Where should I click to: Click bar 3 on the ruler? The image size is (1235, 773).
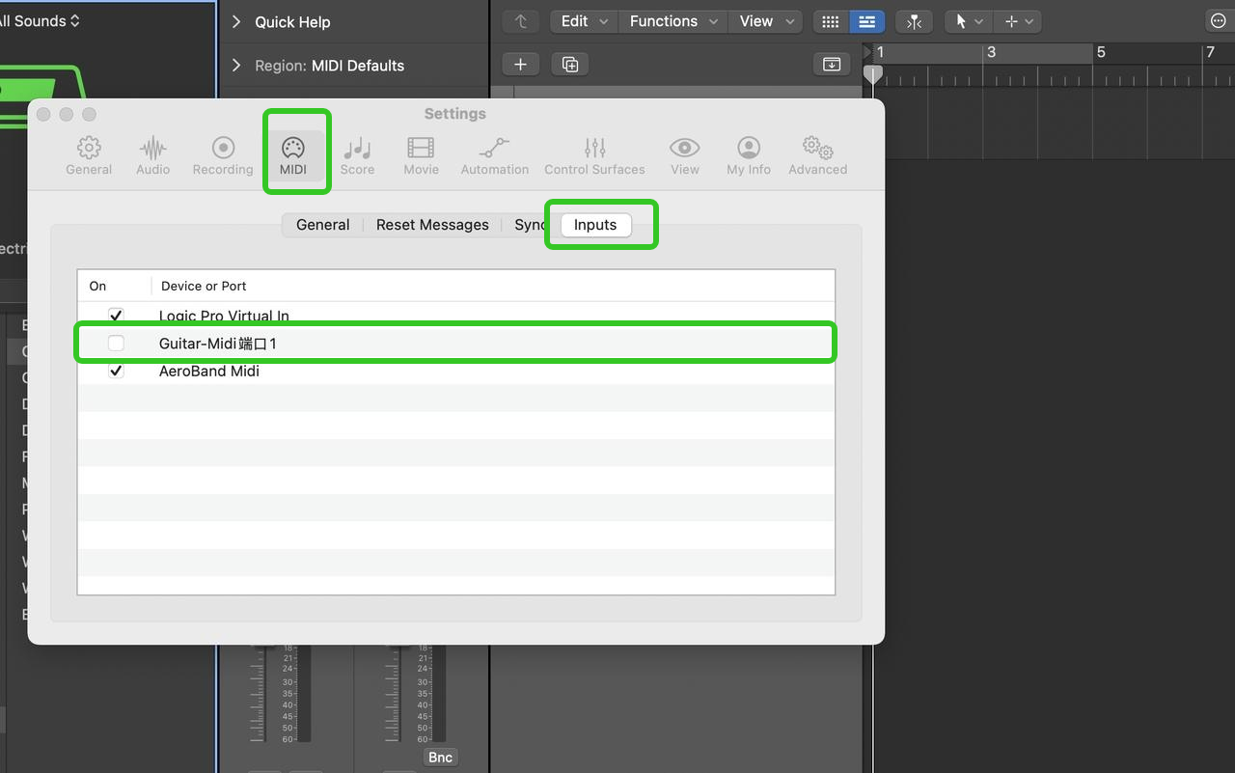(991, 52)
